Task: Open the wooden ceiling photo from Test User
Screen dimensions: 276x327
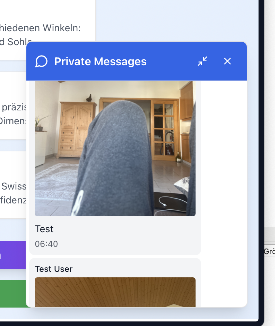Action: coord(115,292)
